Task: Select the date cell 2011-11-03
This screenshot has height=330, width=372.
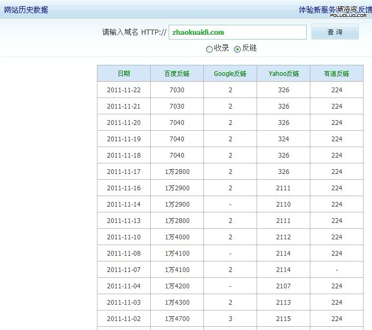Action: 124,303
